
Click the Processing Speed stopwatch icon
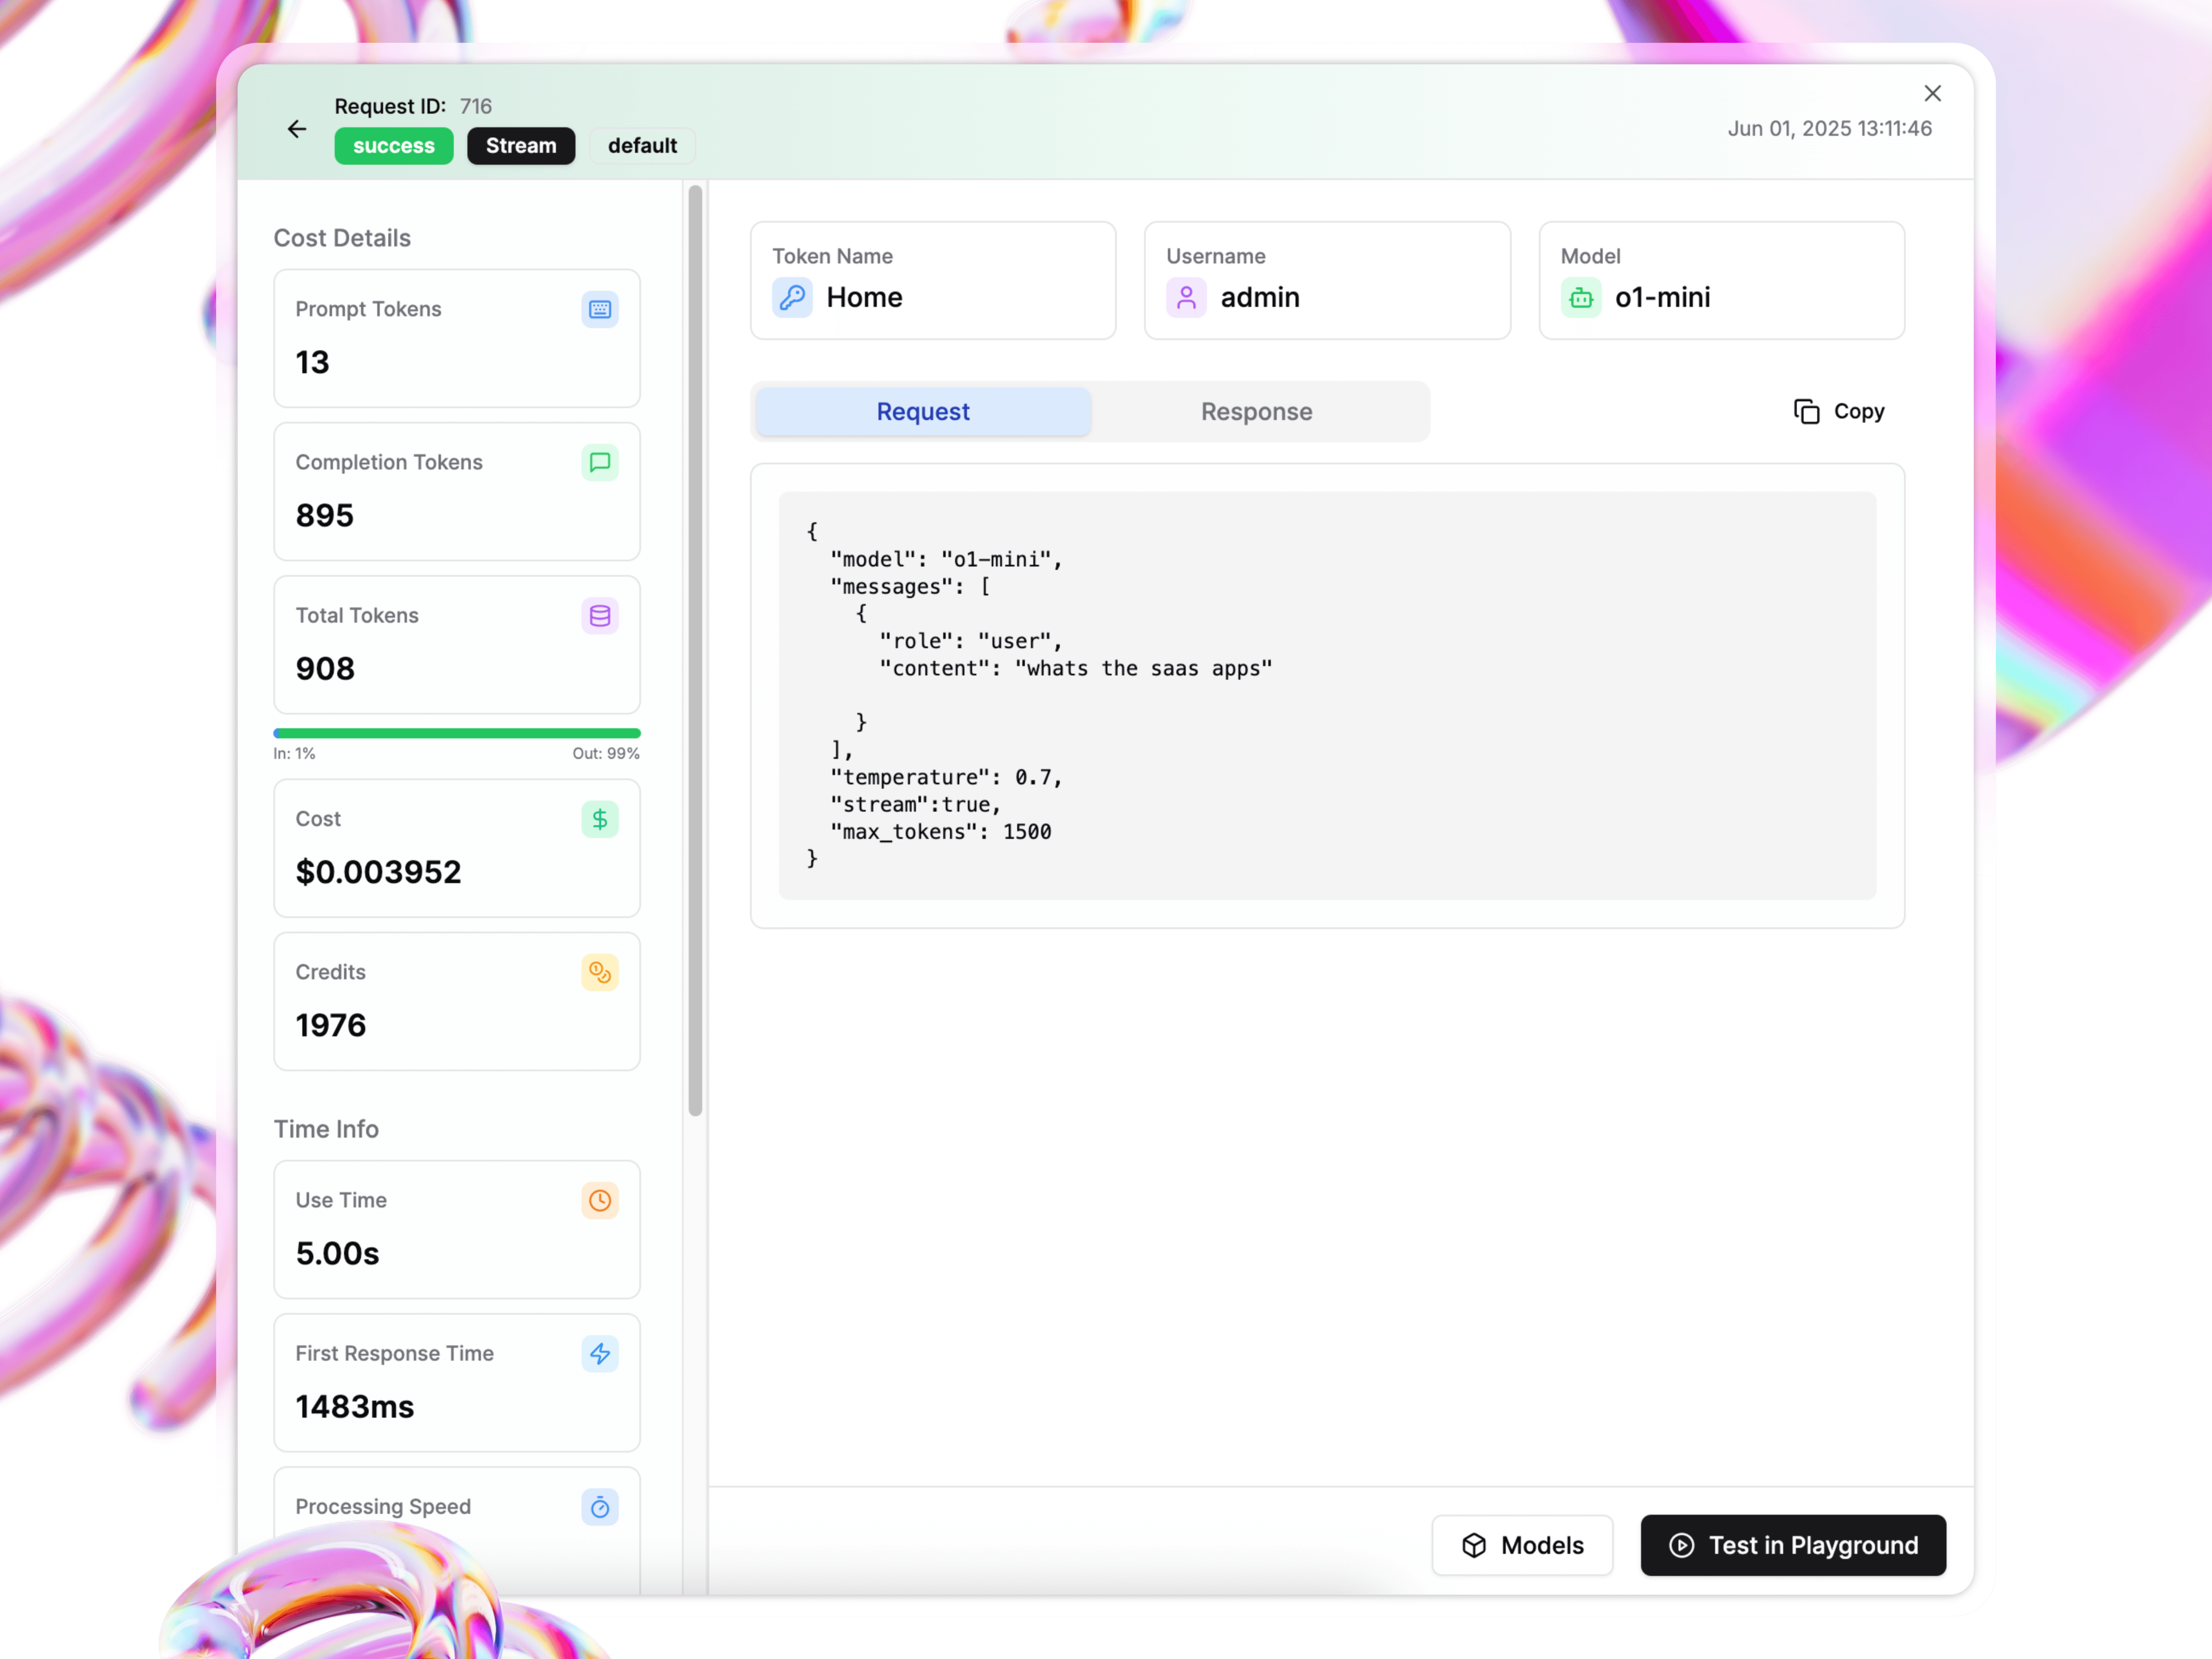tap(600, 1507)
